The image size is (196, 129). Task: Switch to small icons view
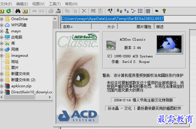tap(126, 11)
